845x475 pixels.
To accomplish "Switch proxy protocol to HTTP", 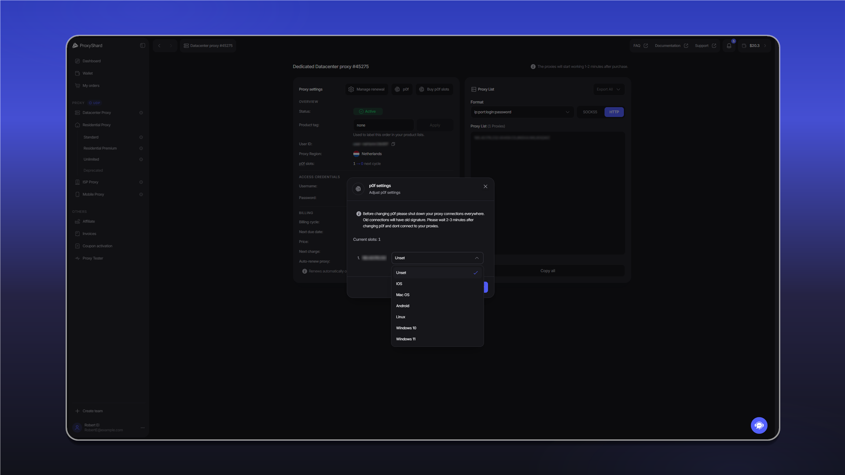I will (x=614, y=112).
